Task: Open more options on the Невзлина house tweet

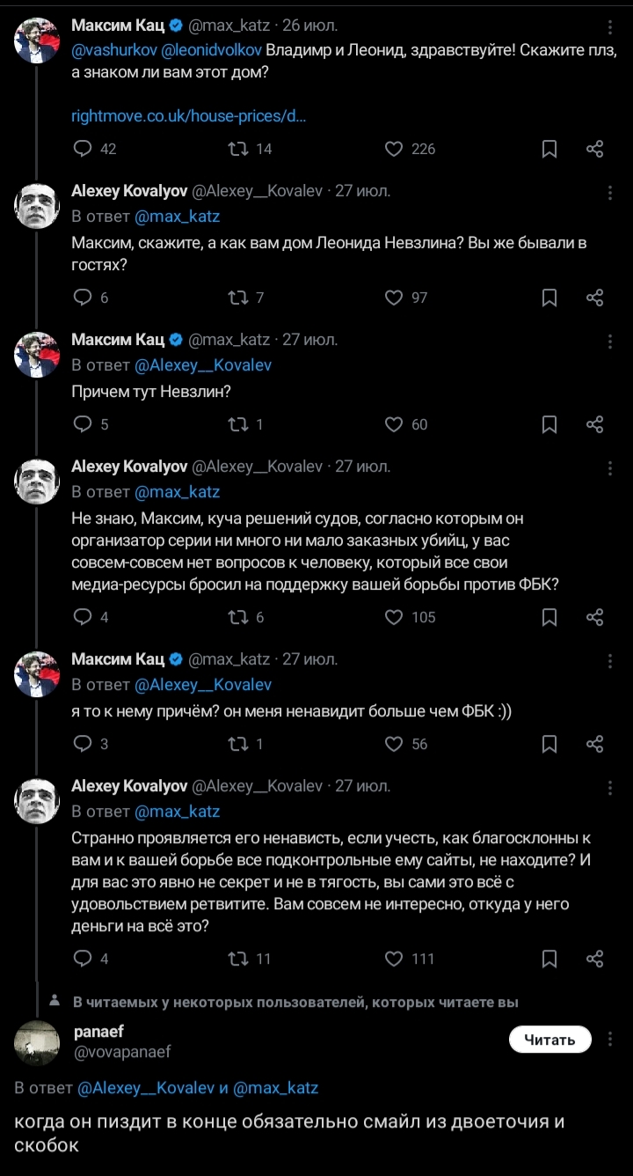Action: 611,192
